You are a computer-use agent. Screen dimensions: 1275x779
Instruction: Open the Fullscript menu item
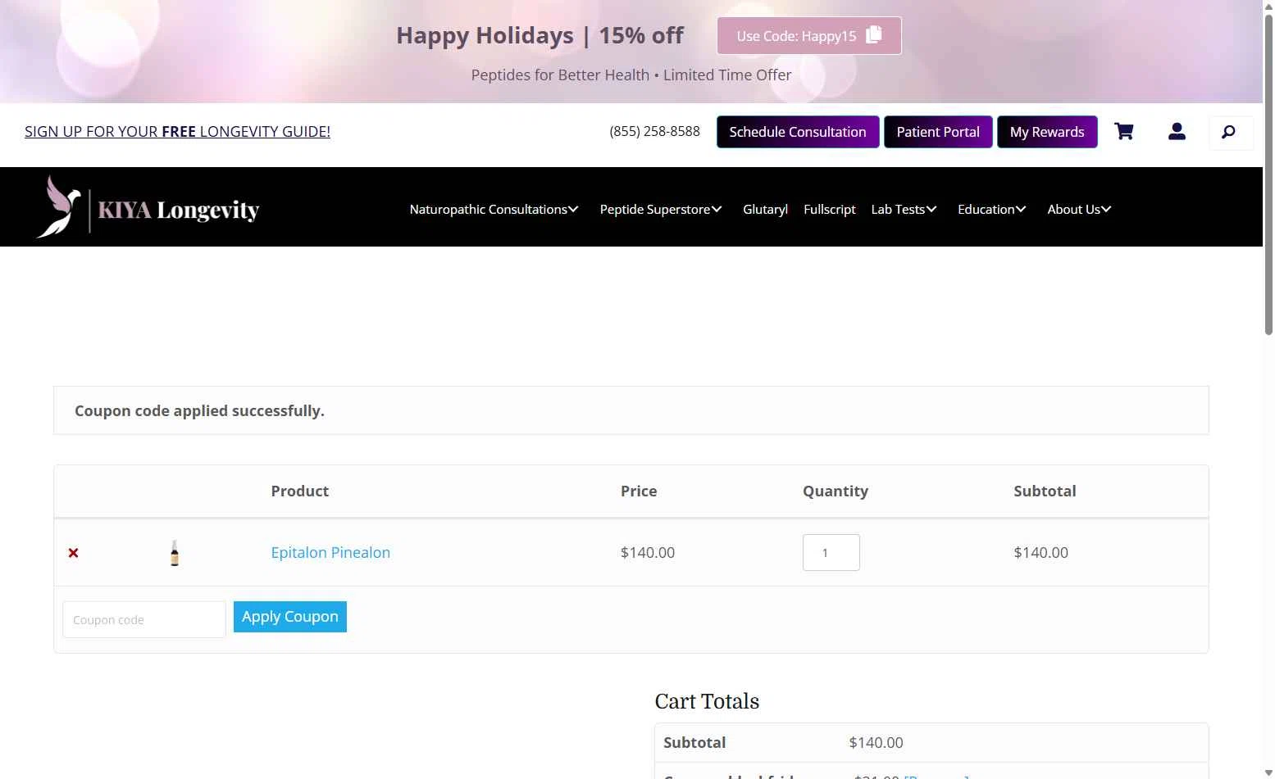(829, 209)
